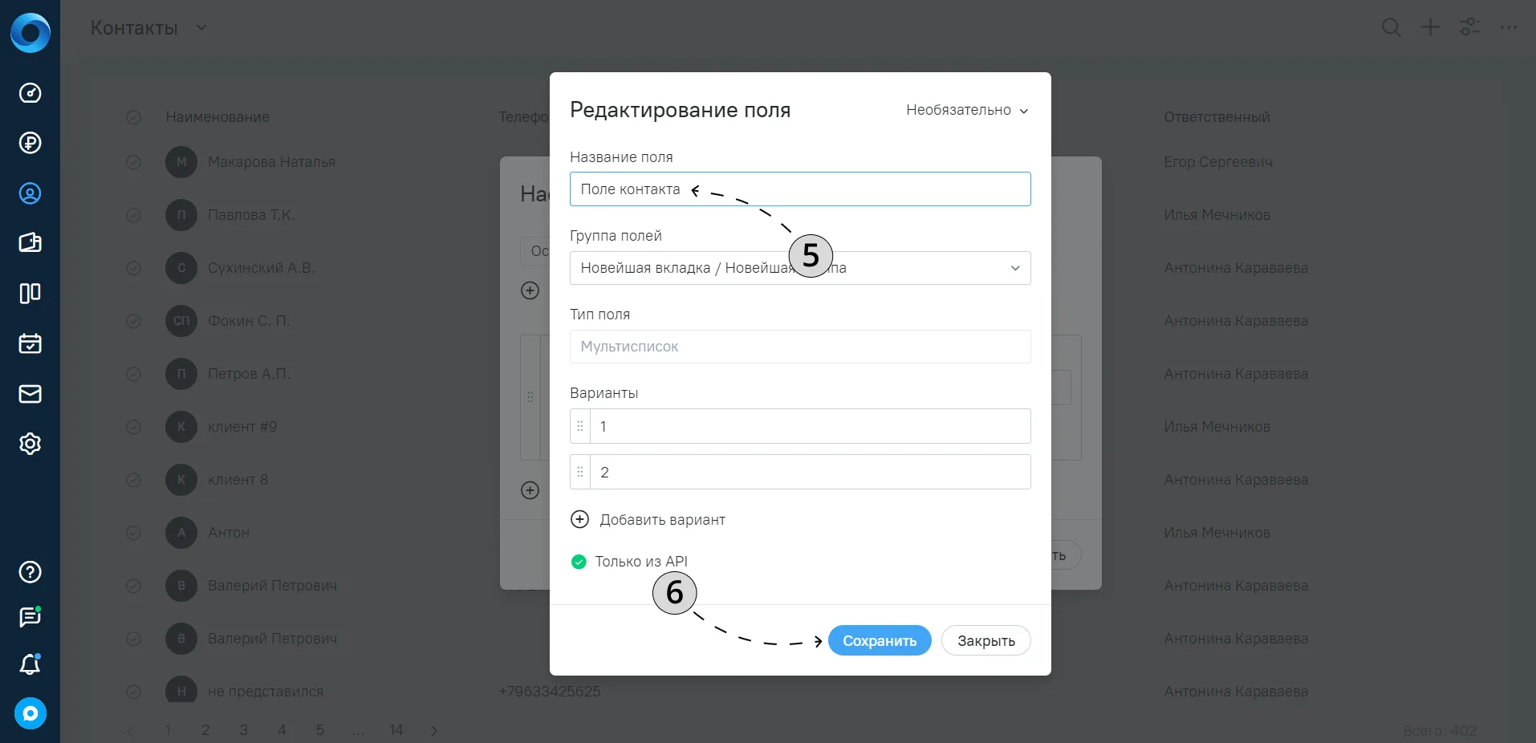Open the 'Необязательно' dropdown

tap(967, 110)
